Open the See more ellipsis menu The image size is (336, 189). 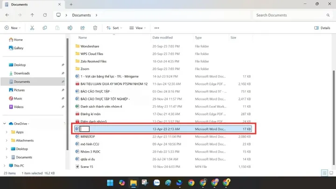157,28
